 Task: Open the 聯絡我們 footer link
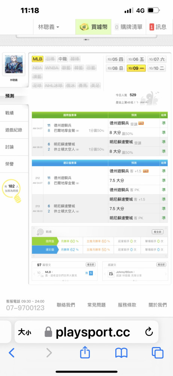(66, 305)
